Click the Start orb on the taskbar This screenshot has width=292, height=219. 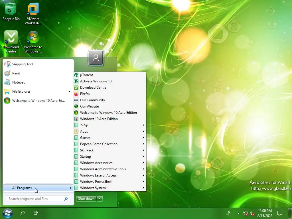[x=7, y=213]
